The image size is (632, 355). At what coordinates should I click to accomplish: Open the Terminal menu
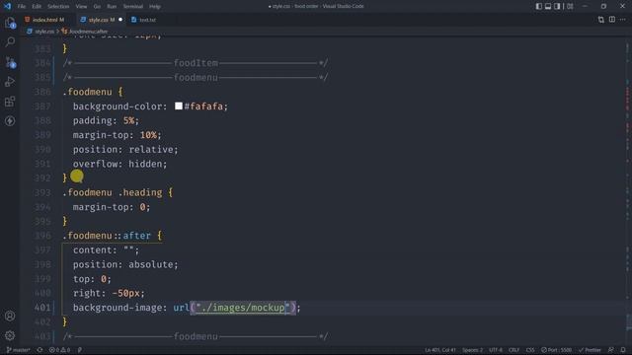point(133,7)
